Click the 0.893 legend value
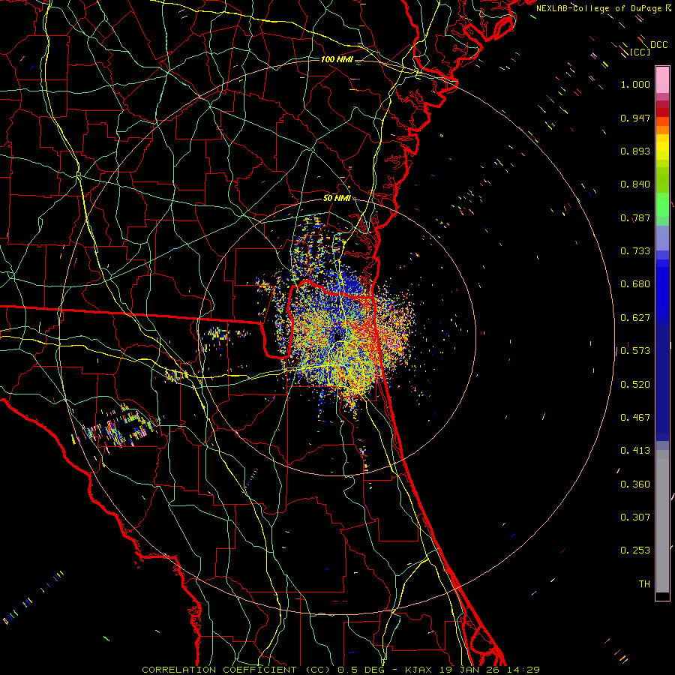The image size is (675, 675). [x=635, y=151]
